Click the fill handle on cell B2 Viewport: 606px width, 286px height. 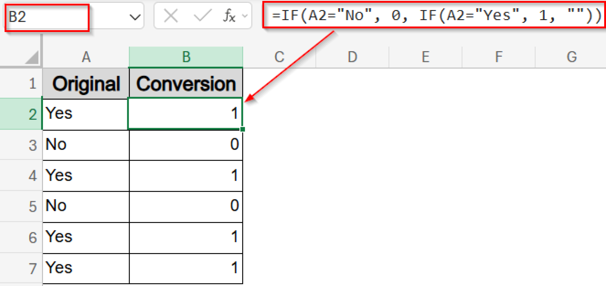point(242,129)
